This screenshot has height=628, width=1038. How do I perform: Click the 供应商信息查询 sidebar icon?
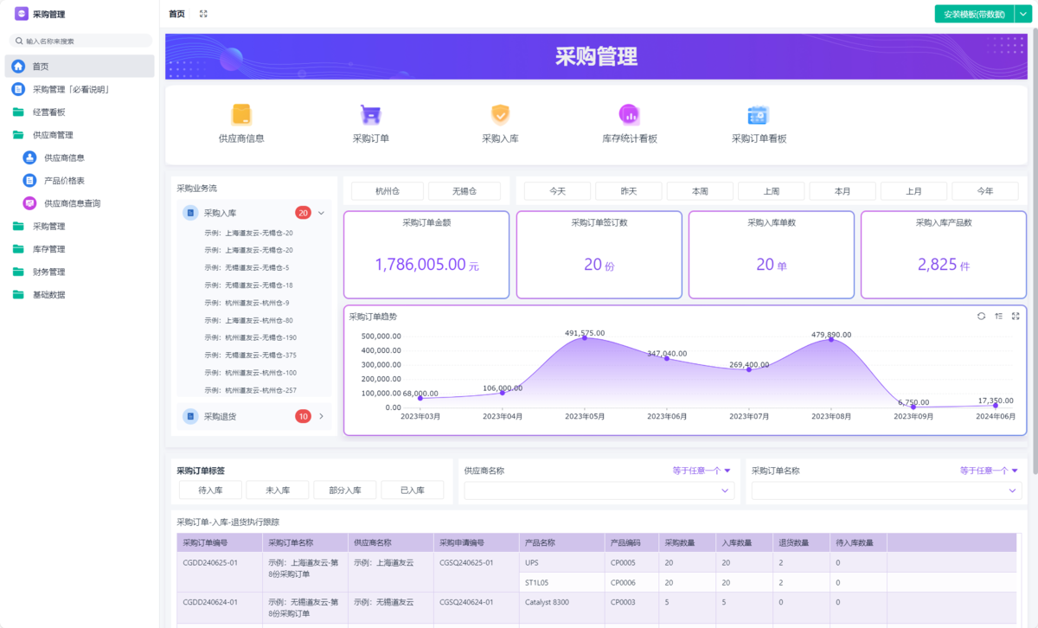click(29, 203)
